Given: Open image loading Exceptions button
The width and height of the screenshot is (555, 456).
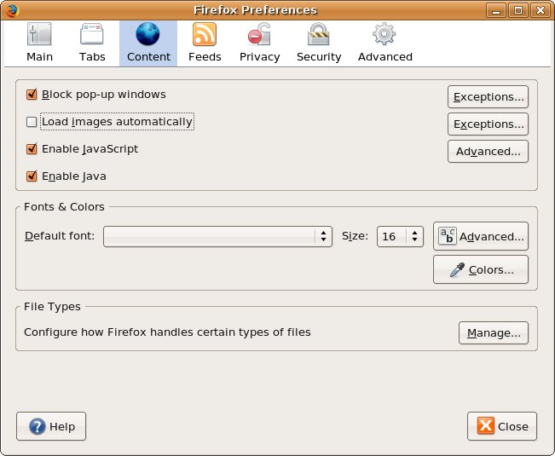Looking at the screenshot, I should click(x=489, y=124).
